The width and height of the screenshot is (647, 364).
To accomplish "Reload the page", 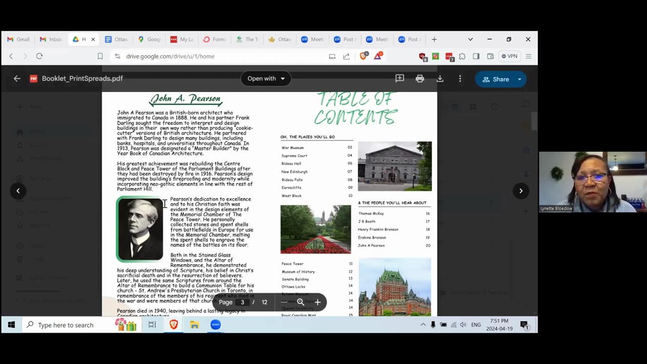I will [39, 56].
